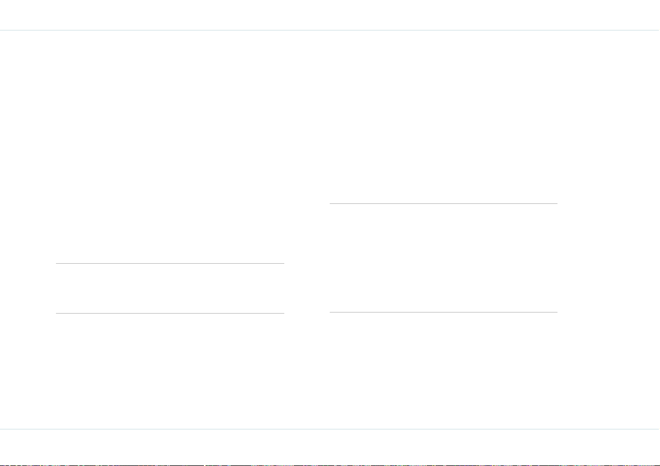This screenshot has height=466, width=660.
Task: Click the upper divider in left column
Action: (x=170, y=264)
